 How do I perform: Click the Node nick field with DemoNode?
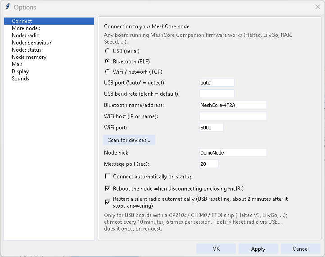pos(233,153)
